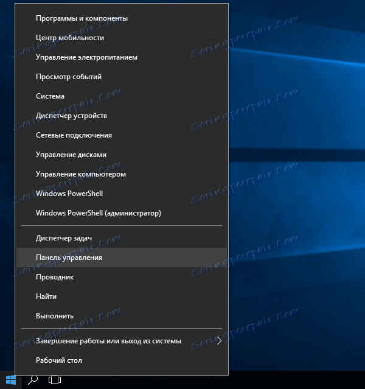Open Диспетчер задач

click(122, 238)
